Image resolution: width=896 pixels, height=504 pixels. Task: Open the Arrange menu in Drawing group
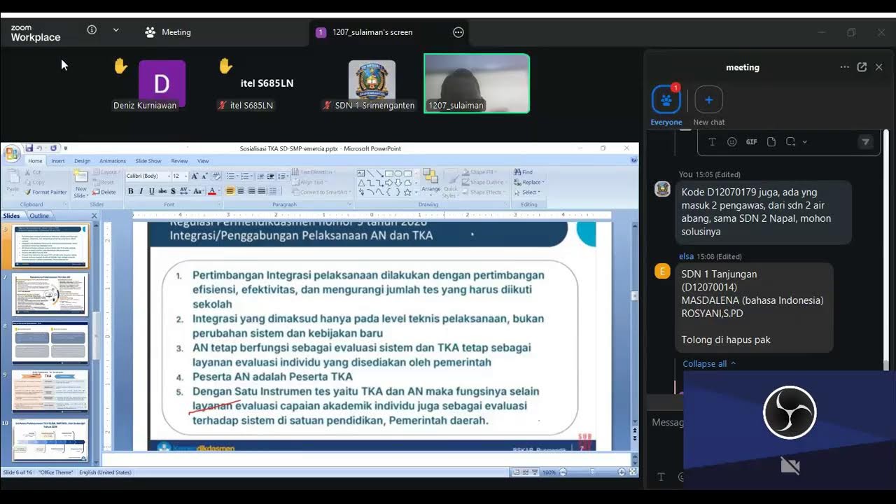tap(431, 181)
